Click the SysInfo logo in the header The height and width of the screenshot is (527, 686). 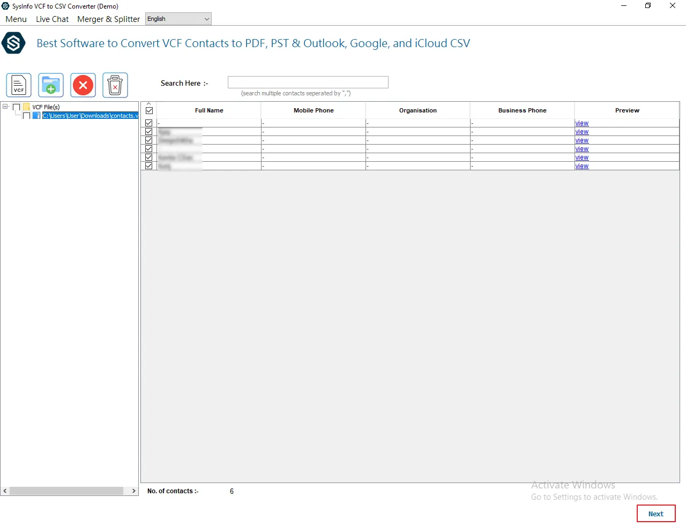coord(13,43)
